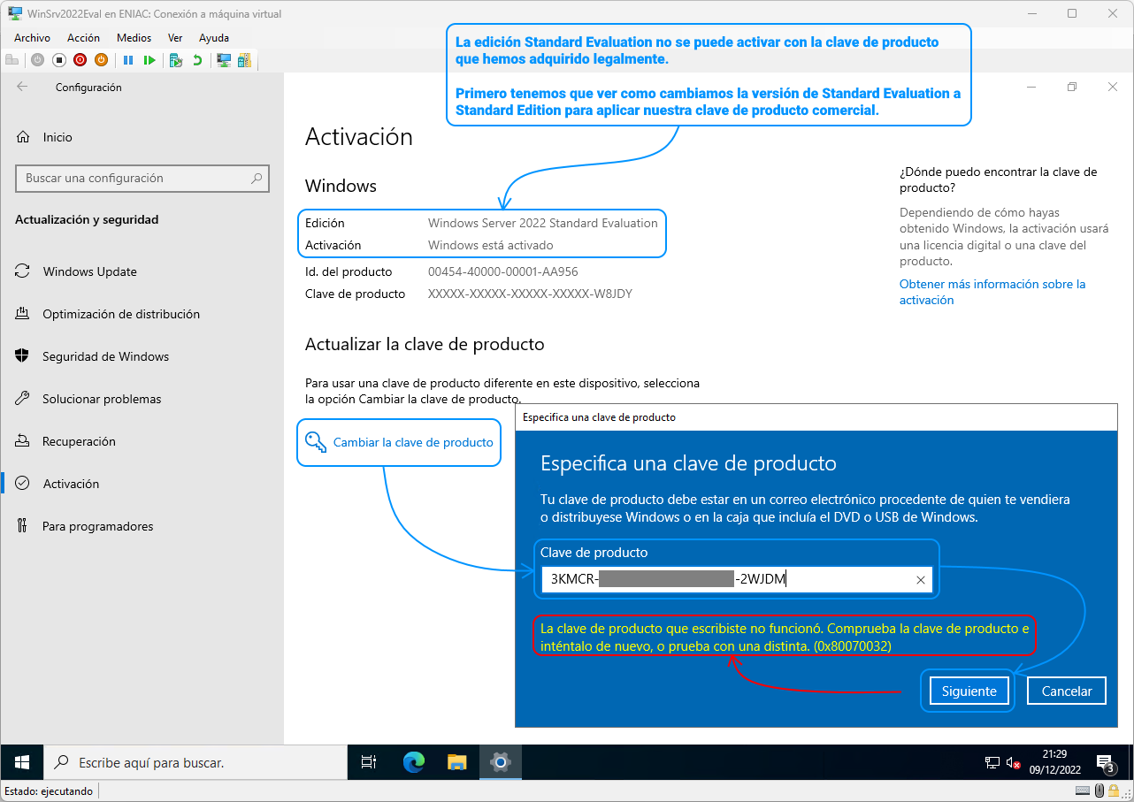
Task: Select Activación in the sidebar
Action: click(x=142, y=484)
